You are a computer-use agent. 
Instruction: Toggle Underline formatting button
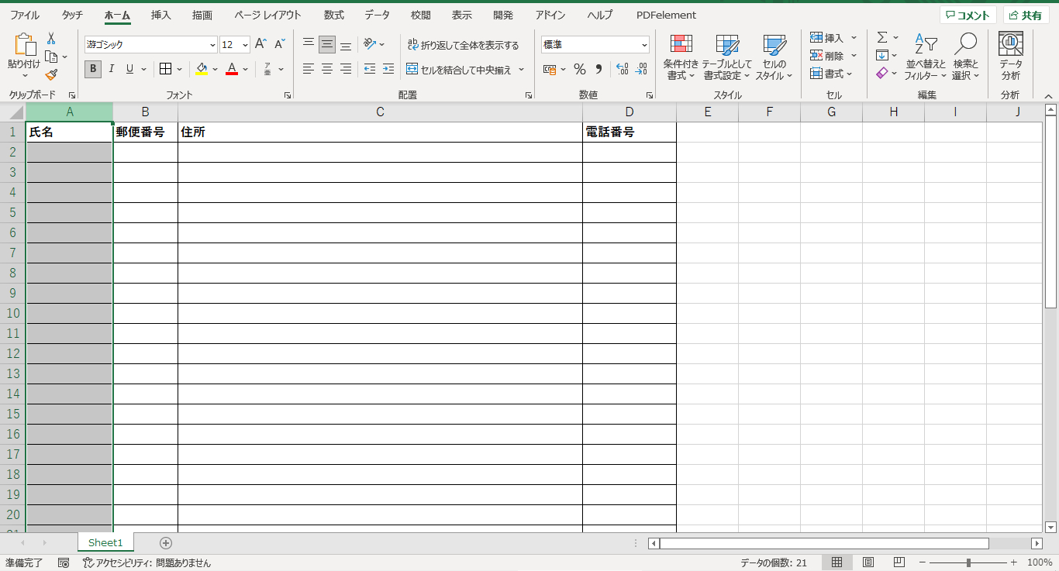pyautogui.click(x=129, y=69)
